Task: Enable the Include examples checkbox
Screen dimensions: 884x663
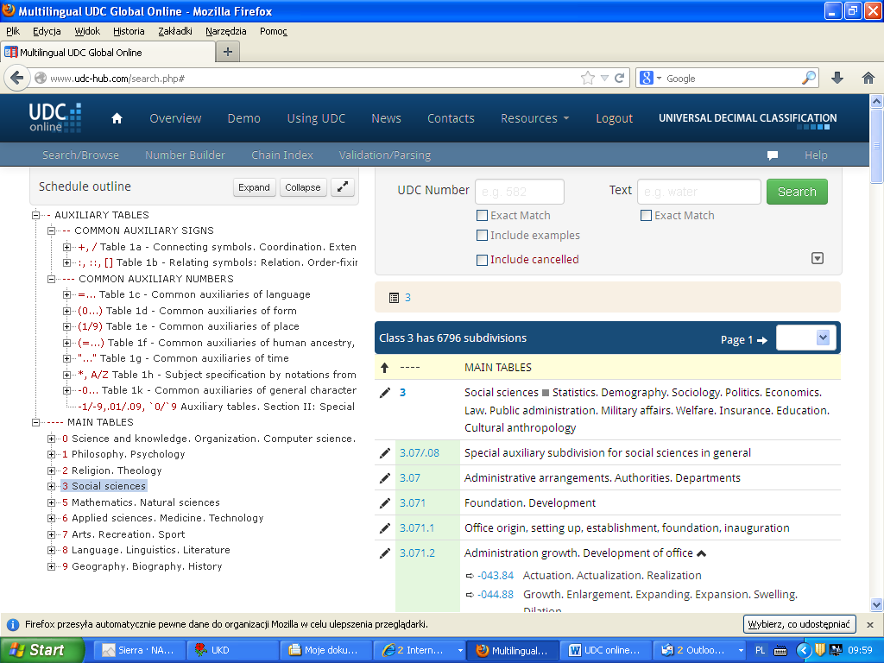Action: tap(482, 235)
